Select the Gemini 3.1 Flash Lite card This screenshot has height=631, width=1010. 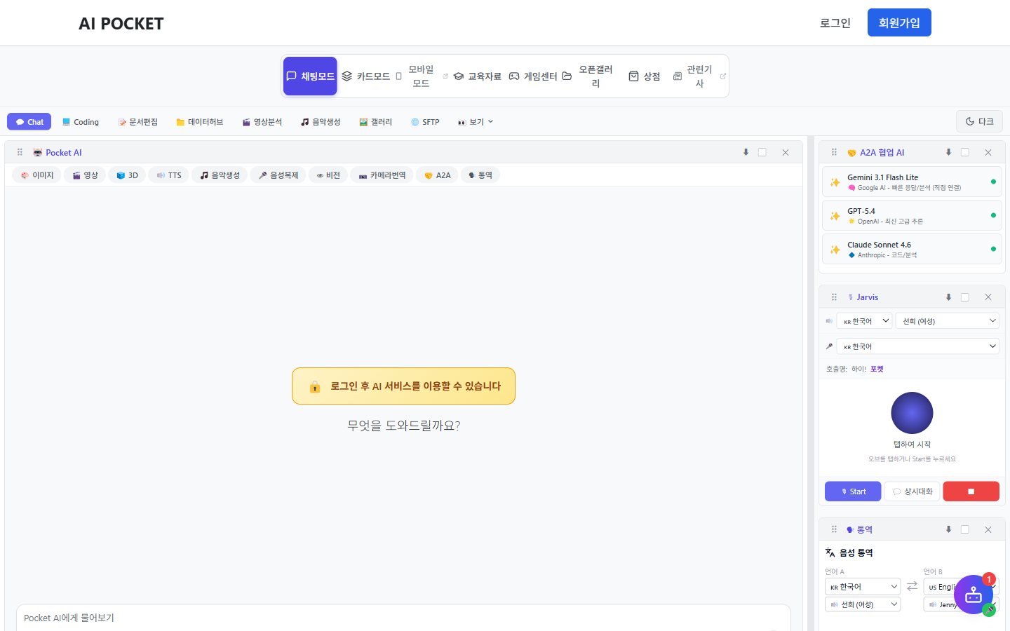pyautogui.click(x=912, y=182)
